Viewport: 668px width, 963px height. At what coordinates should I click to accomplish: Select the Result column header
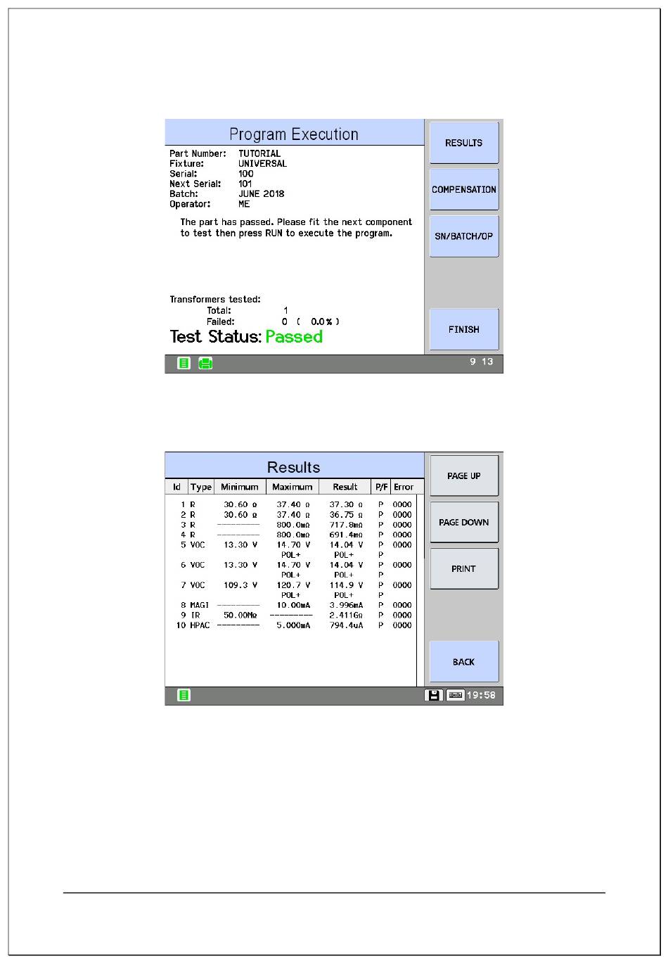pos(345,487)
